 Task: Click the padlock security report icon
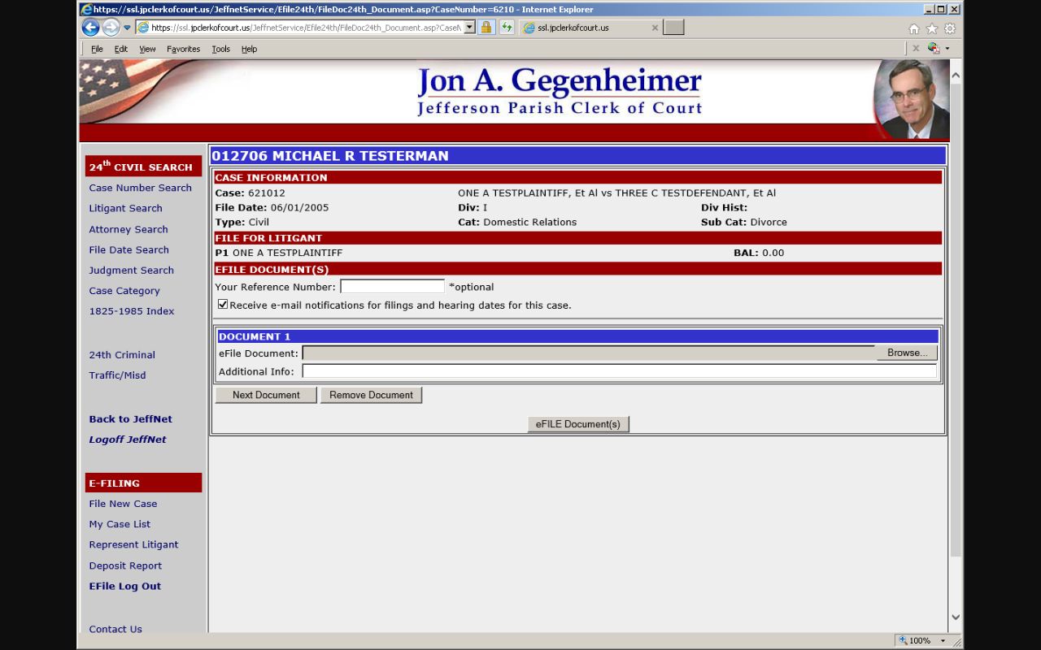486,28
